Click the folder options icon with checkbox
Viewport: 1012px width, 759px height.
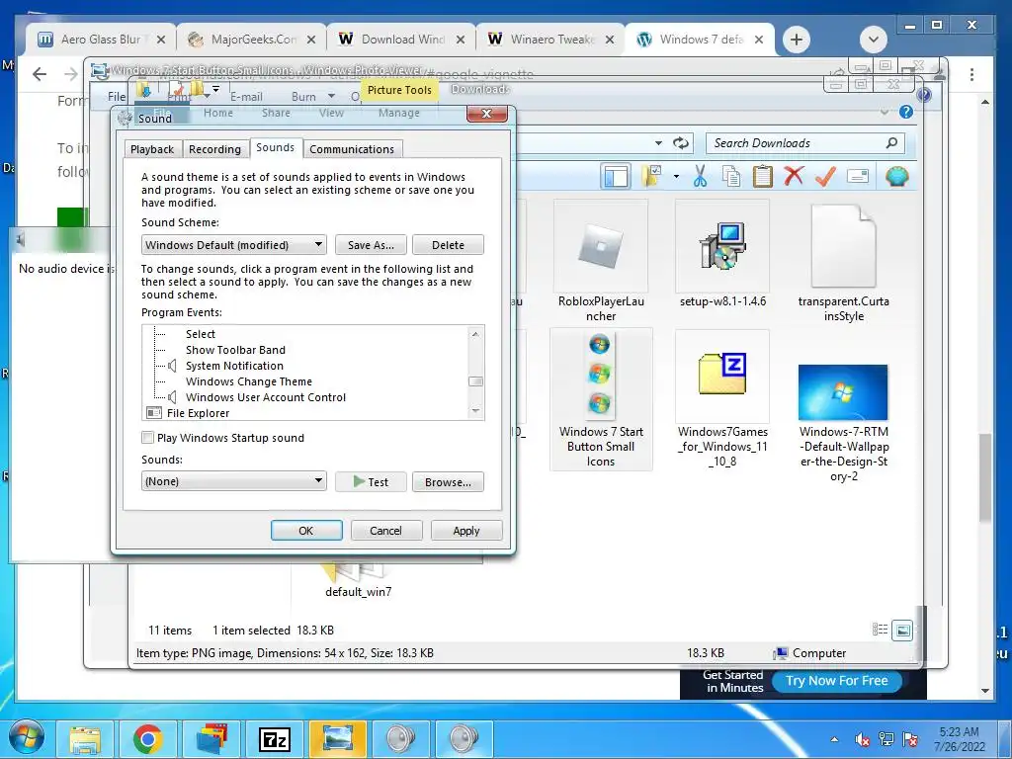pyautogui.click(x=652, y=176)
